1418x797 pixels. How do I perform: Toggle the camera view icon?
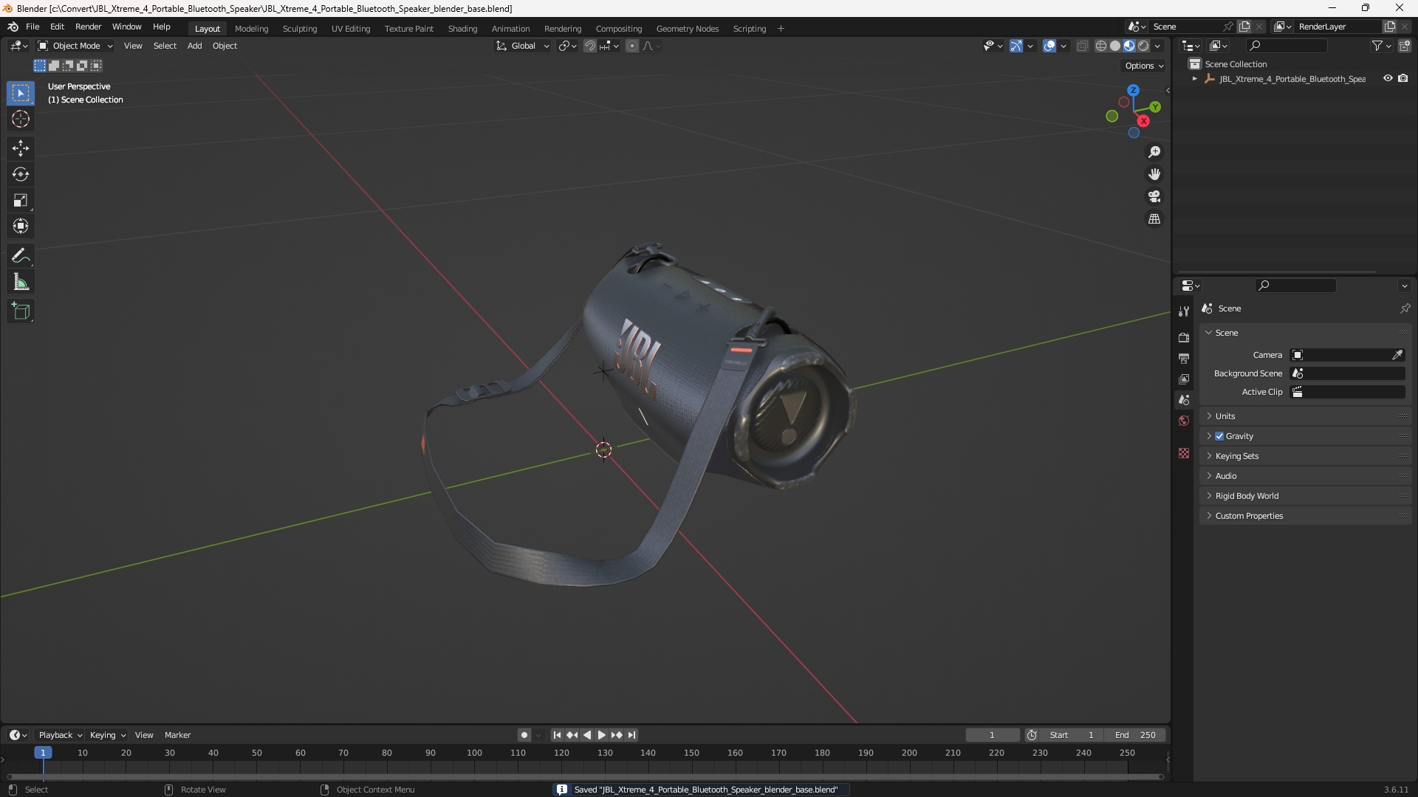point(1154,196)
